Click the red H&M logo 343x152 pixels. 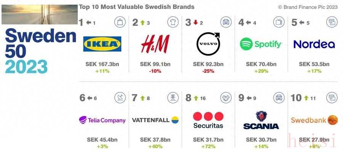[155, 44]
